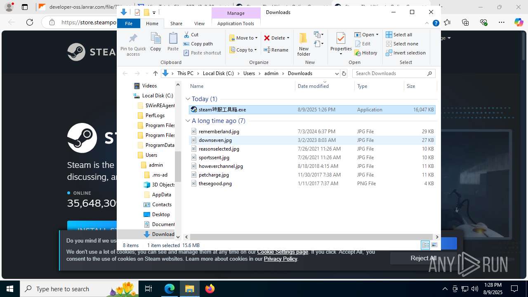Click Select none in ribbon
The width and height of the screenshot is (528, 297).
(402, 44)
